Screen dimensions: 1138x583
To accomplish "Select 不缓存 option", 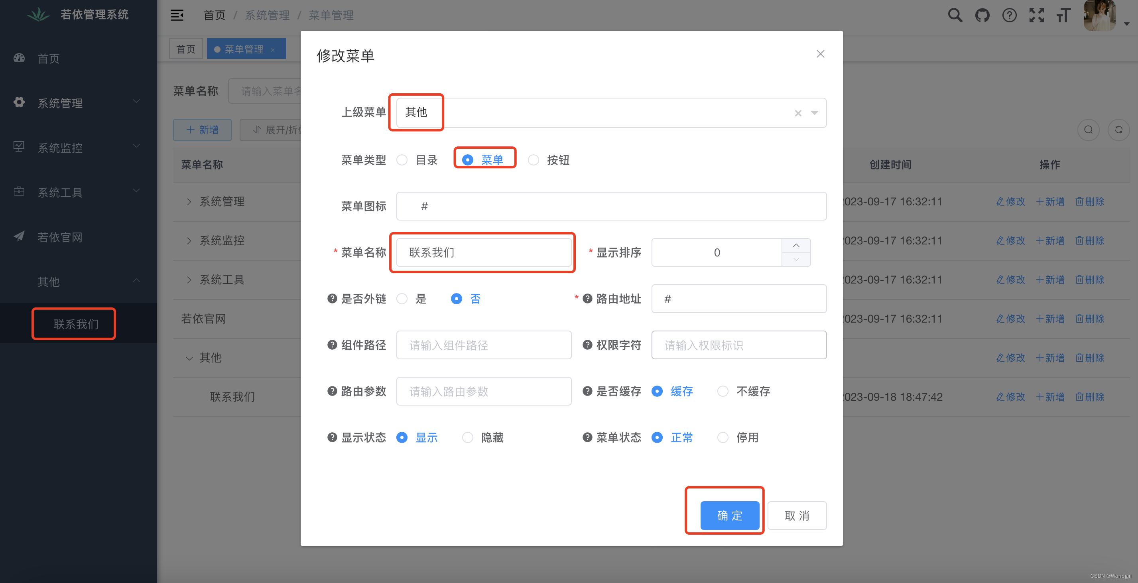I will click(744, 391).
